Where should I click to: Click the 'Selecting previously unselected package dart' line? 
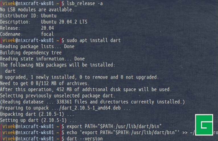point(57,96)
